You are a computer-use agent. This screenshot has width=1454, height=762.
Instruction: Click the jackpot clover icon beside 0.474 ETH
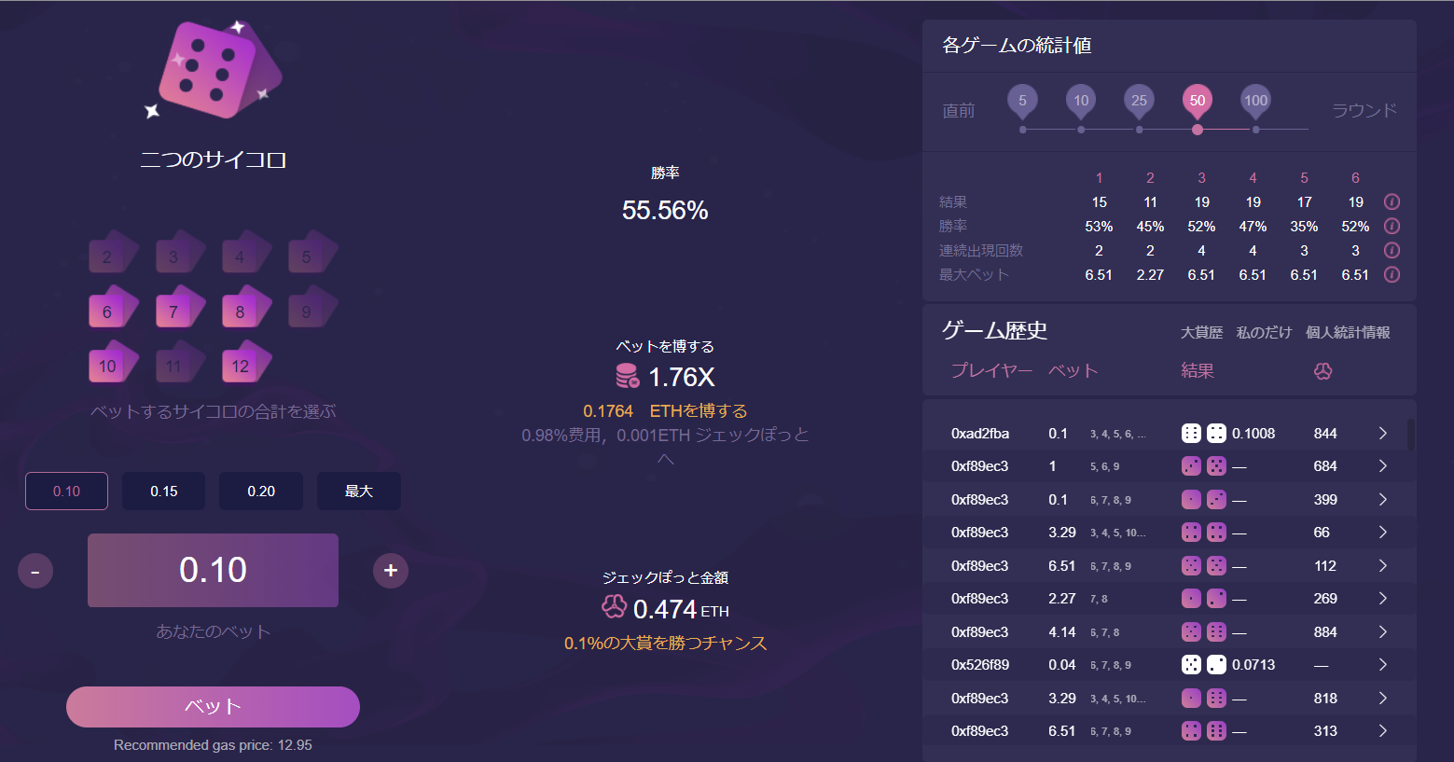(x=614, y=607)
